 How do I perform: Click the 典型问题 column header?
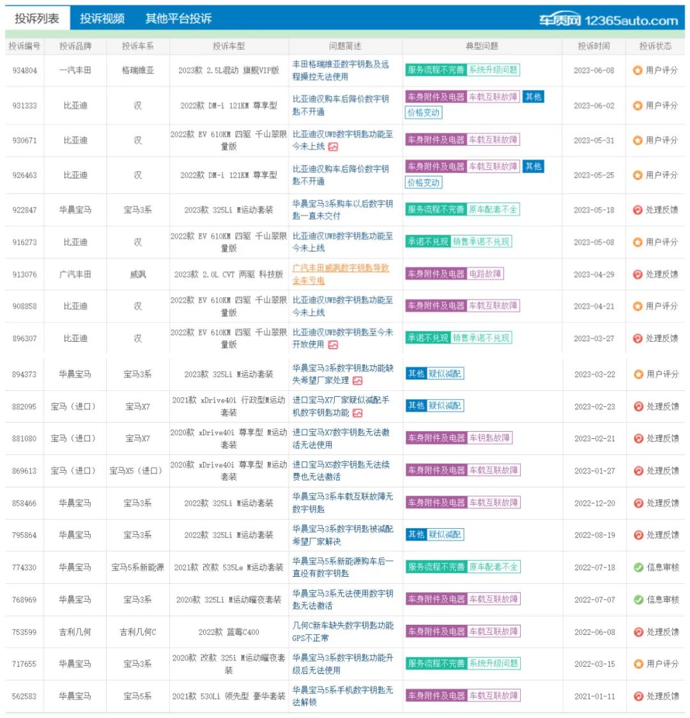pyautogui.click(x=482, y=46)
